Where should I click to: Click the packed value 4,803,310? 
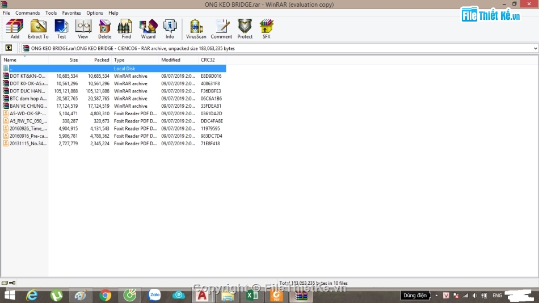[x=100, y=113]
